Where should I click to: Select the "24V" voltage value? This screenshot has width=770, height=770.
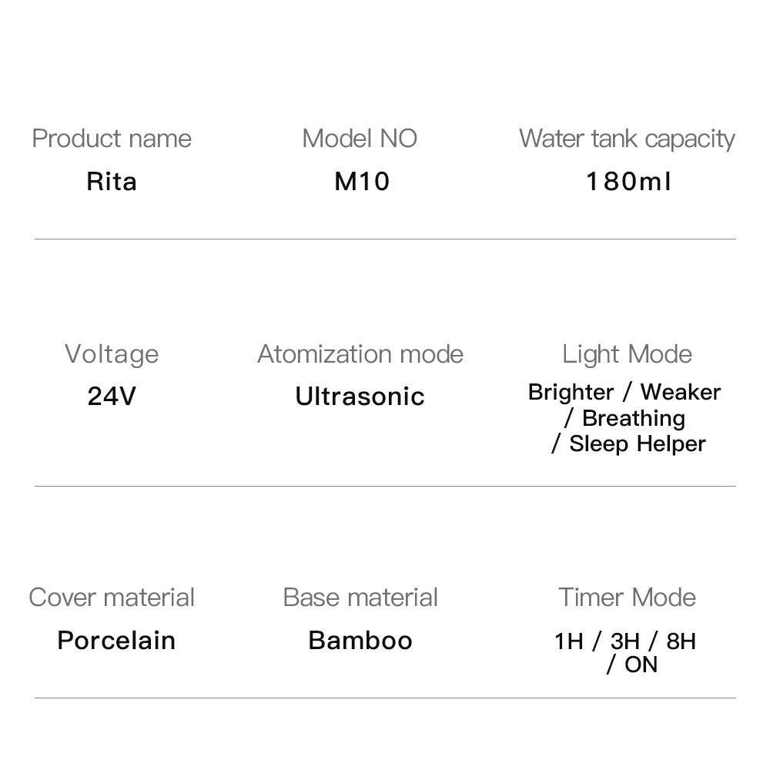(x=112, y=397)
